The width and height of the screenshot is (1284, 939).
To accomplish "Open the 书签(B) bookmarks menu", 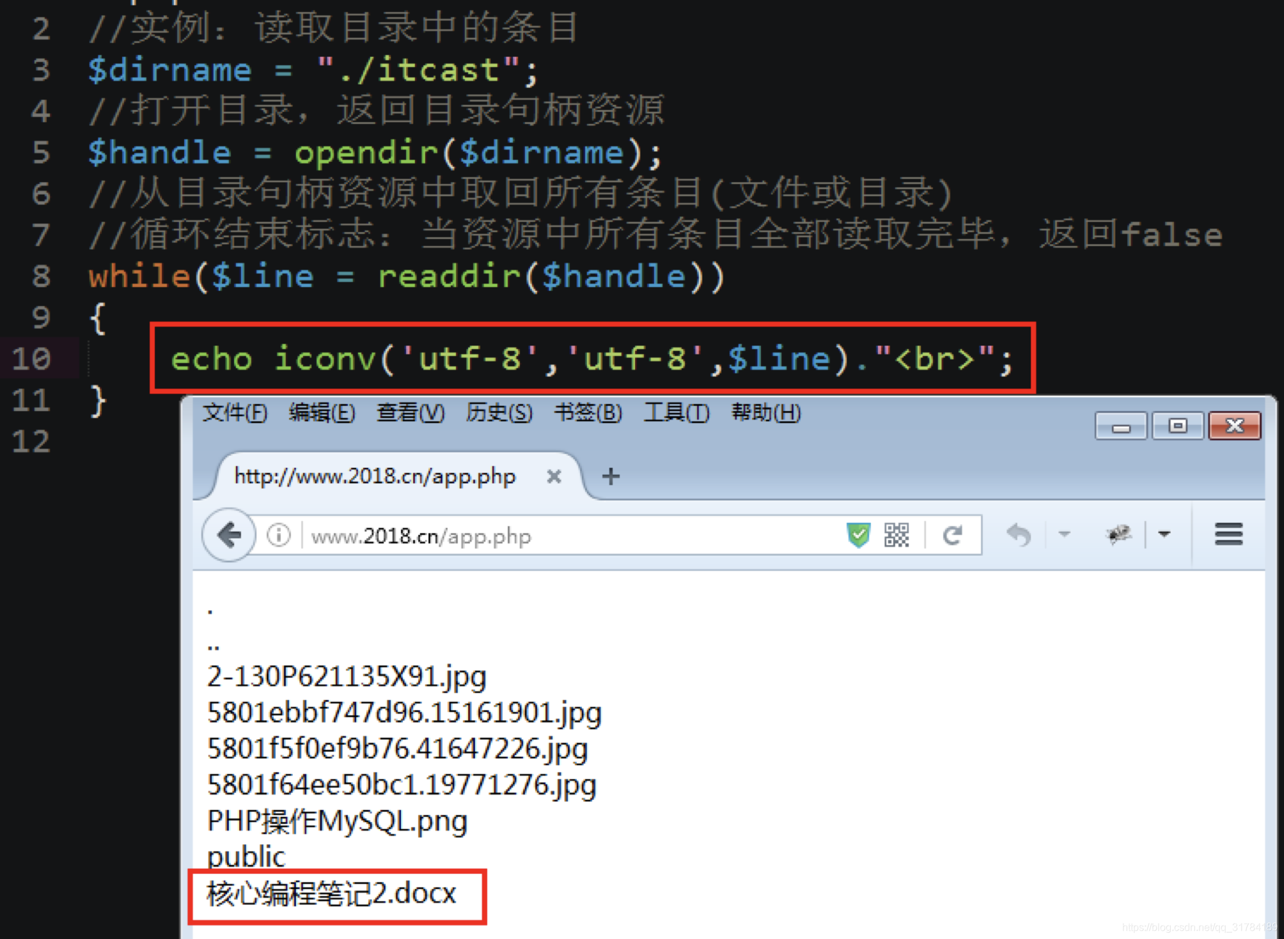I will pyautogui.click(x=588, y=413).
